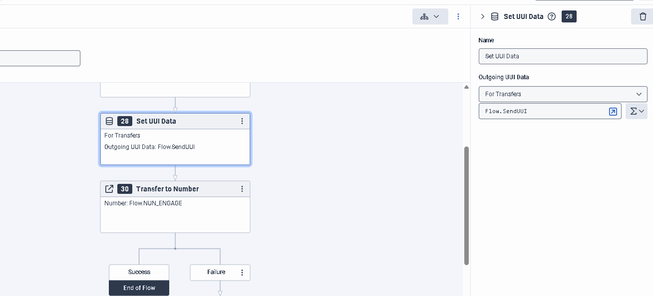Viewport: 653px width, 296px height.
Task: Open the Set UUI Data node menu
Action: coord(242,121)
